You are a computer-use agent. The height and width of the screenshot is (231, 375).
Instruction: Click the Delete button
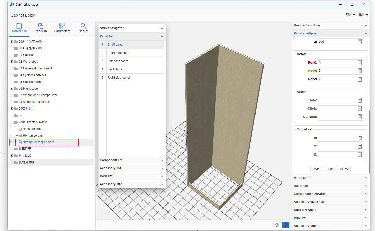tap(344, 169)
